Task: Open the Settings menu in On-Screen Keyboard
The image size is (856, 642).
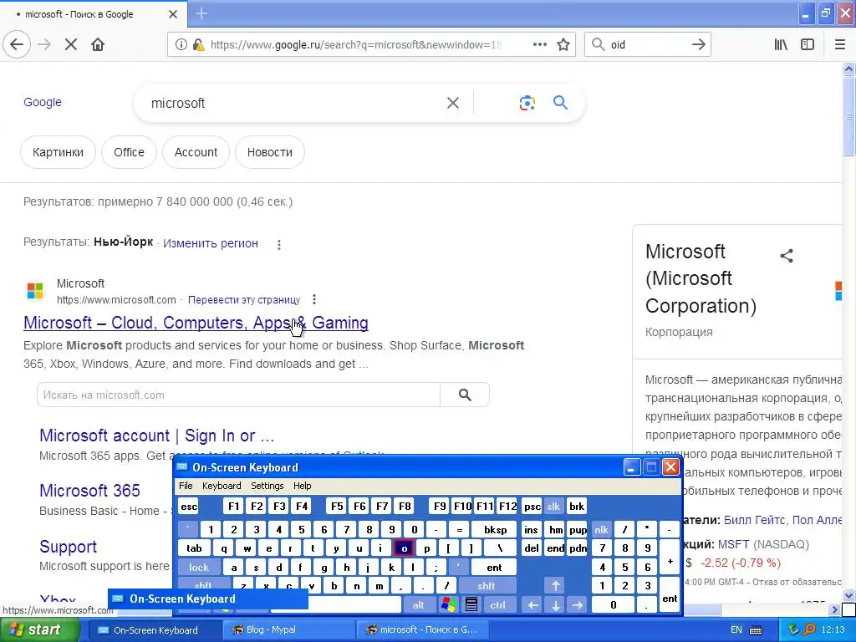Action: (267, 486)
